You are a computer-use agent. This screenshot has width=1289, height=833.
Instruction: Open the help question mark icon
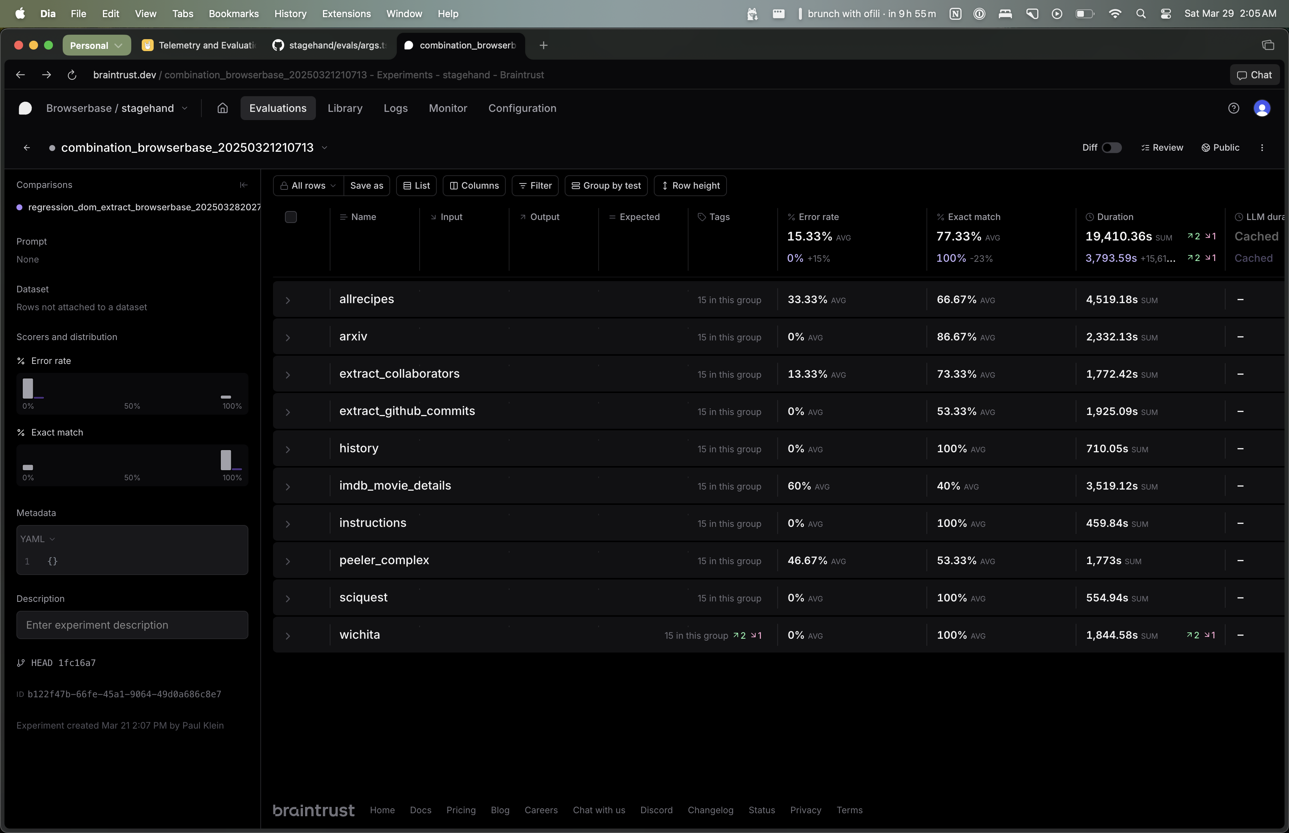click(1233, 108)
